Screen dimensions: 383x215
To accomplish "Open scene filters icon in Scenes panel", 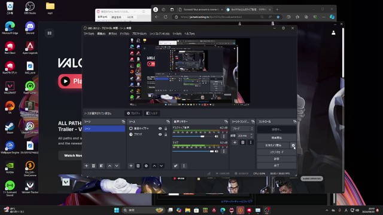I will tap(101, 166).
